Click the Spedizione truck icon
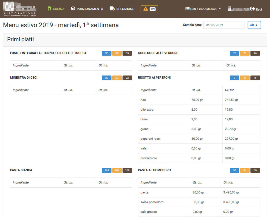This screenshot has height=217, width=270. [112, 9]
